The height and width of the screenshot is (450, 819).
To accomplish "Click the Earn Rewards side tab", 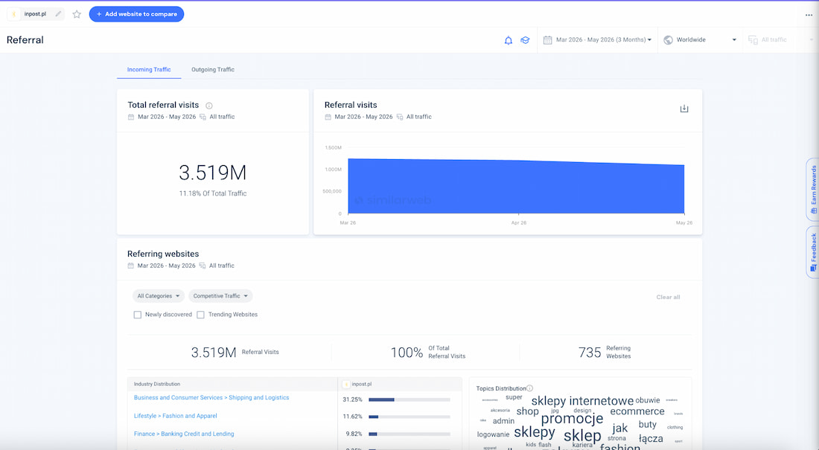I will 813,190.
